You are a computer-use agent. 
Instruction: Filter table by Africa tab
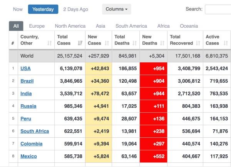tap(163, 26)
